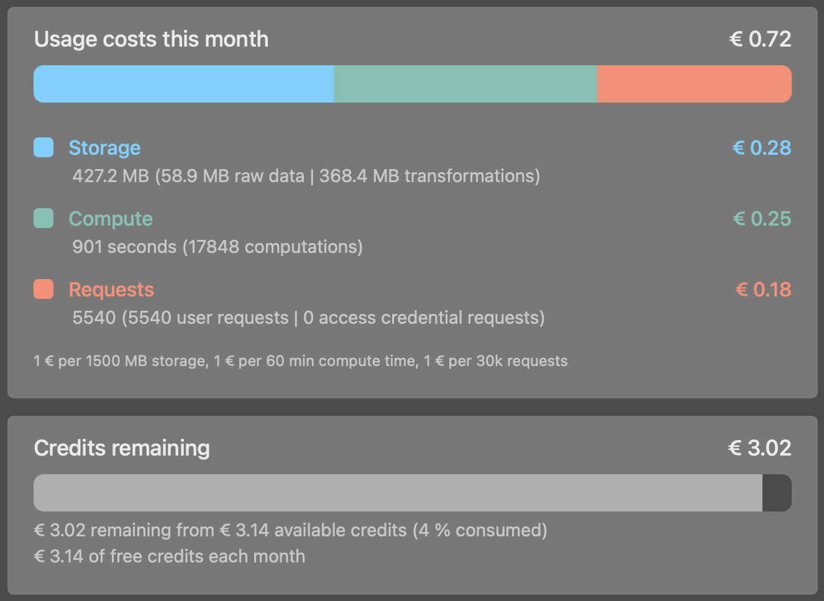Expand the Compute computations details
This screenshot has width=824, height=601.
(x=219, y=246)
